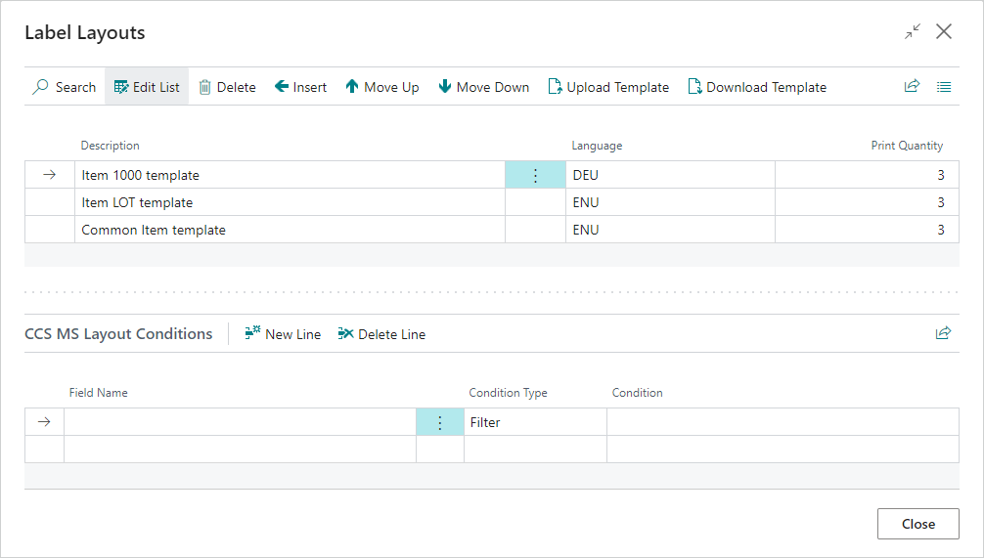Image resolution: width=984 pixels, height=558 pixels.
Task: Add a New Line to conditions
Action: (283, 334)
